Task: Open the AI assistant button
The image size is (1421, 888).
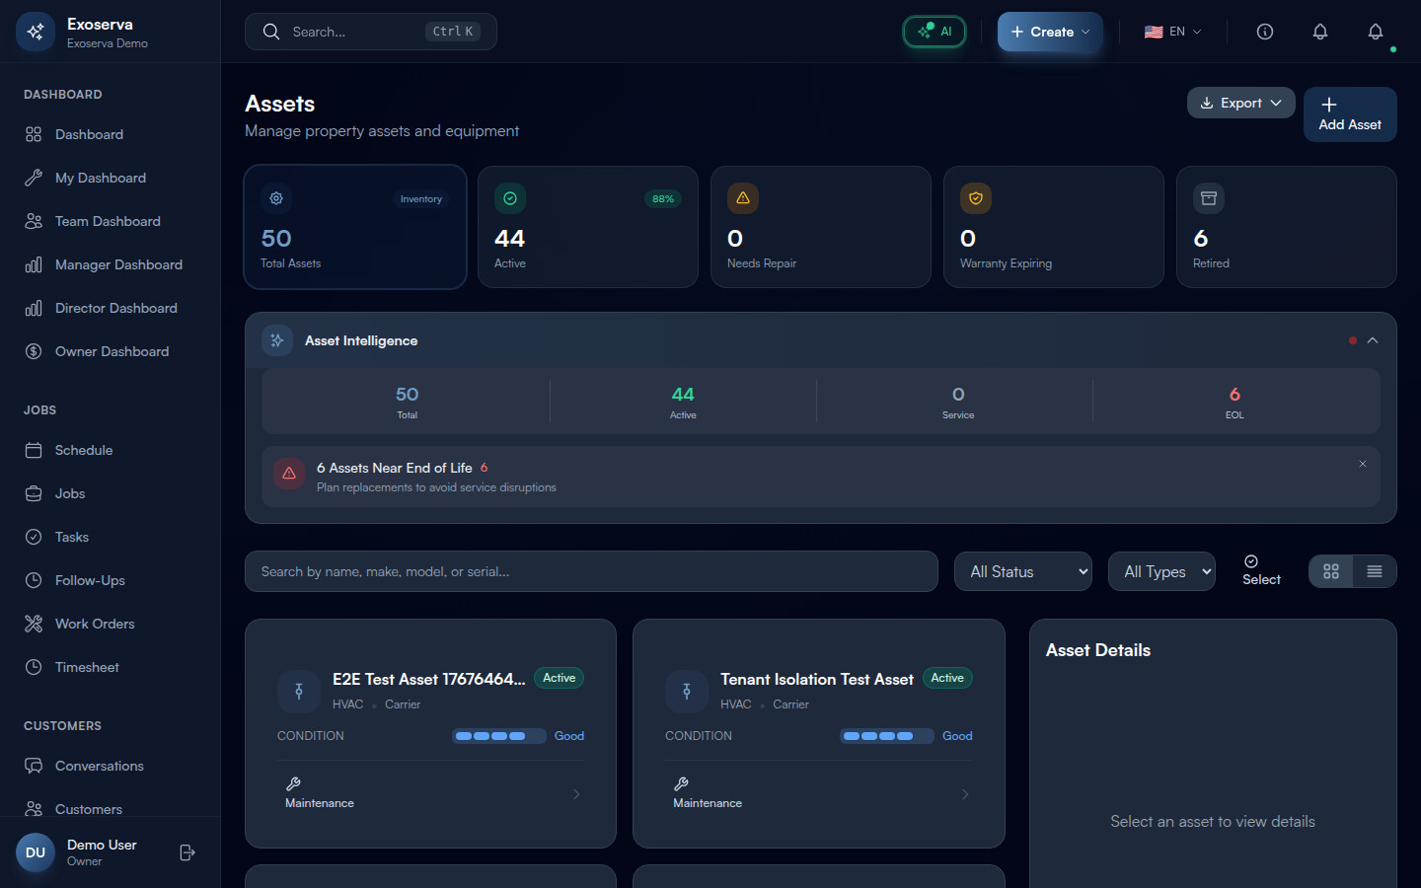Action: [x=935, y=32]
